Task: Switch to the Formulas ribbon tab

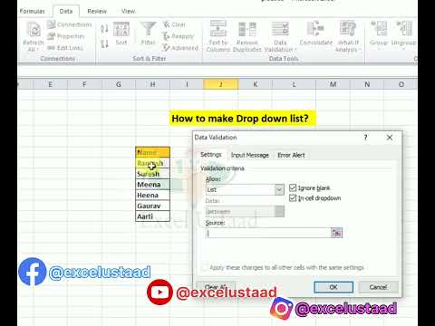Action: tap(32, 11)
